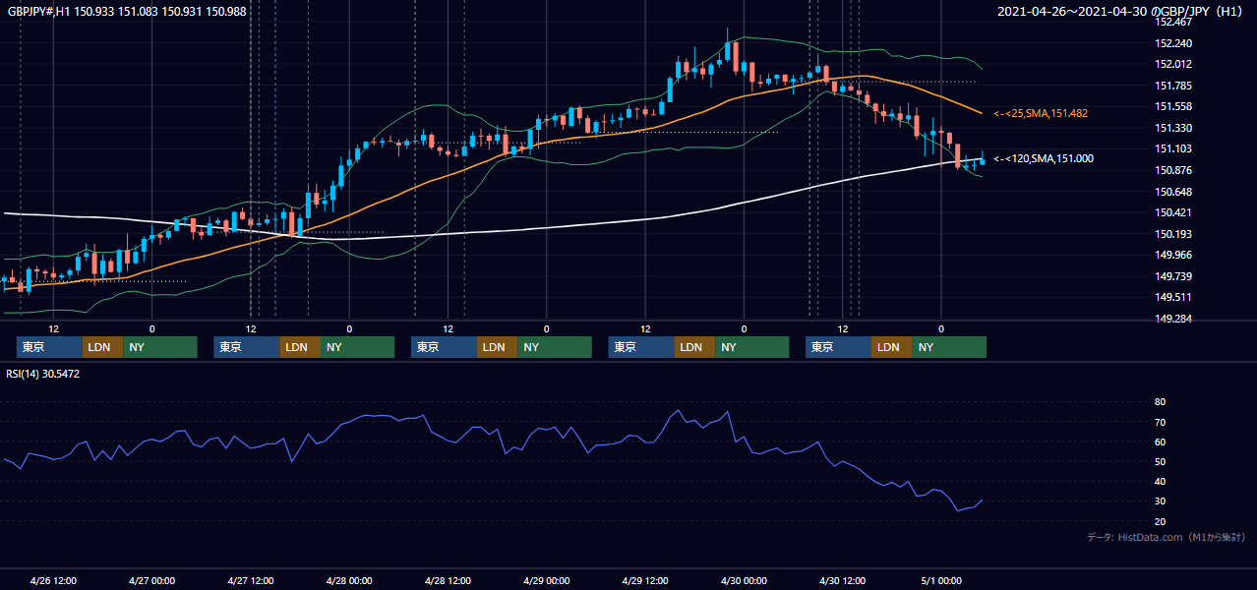Select the 25 SMA 151.482 label

pos(1041,114)
